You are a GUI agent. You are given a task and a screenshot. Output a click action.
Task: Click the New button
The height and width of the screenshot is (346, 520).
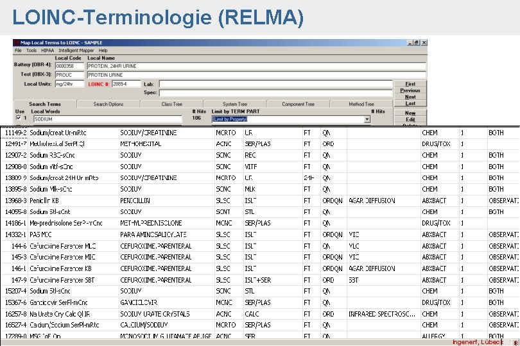point(410,113)
